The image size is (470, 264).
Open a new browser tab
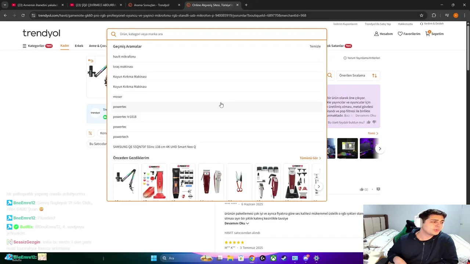tap(246, 5)
